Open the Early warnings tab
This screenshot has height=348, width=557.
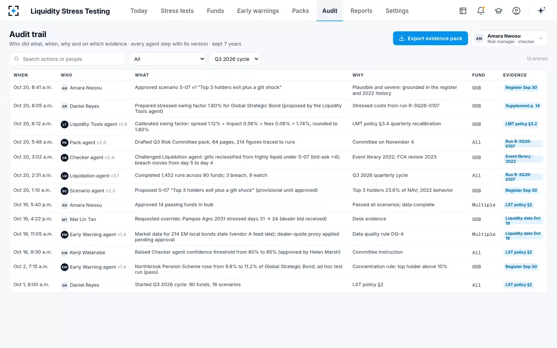258,11
